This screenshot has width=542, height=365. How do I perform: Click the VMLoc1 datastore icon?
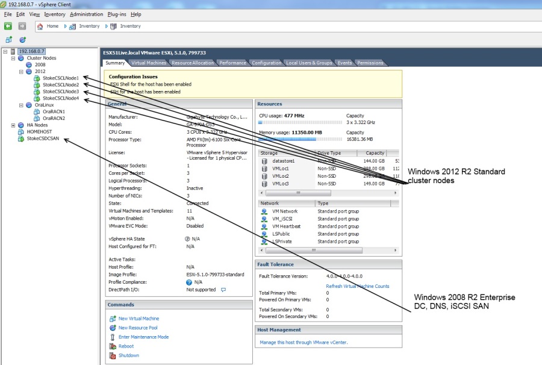(264, 169)
